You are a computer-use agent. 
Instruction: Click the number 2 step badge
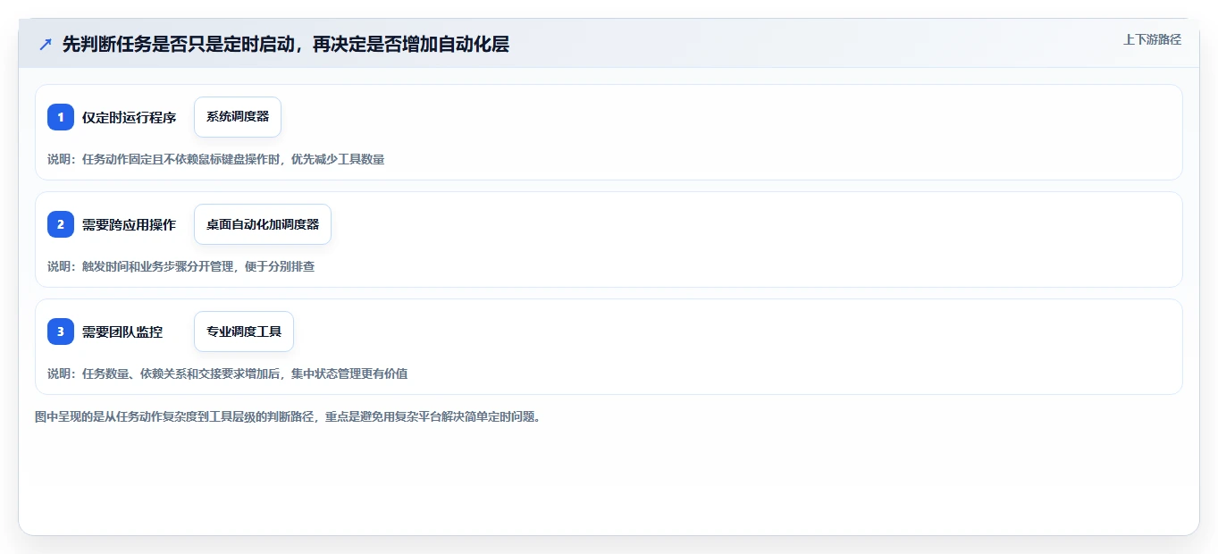[x=61, y=224]
